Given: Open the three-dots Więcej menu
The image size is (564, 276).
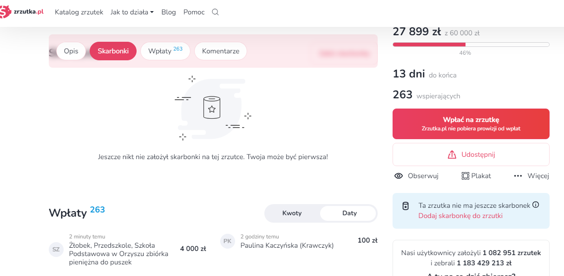Looking at the screenshot, I should tap(518, 176).
